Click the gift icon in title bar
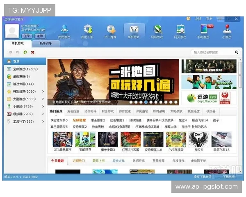 click(x=188, y=19)
